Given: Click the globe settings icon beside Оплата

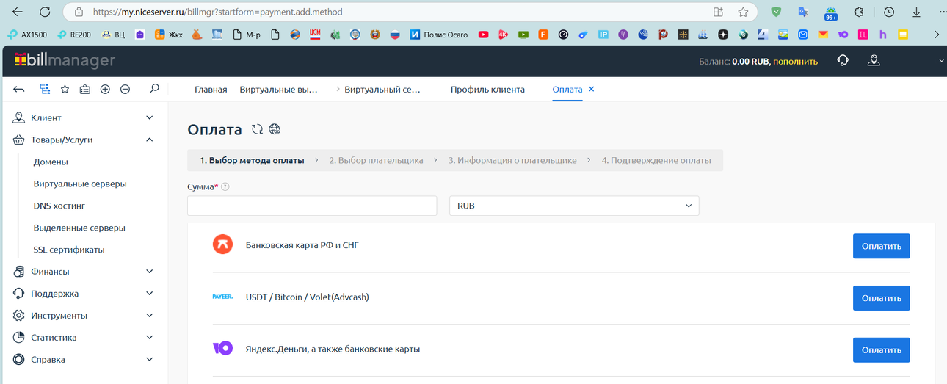Looking at the screenshot, I should point(275,129).
